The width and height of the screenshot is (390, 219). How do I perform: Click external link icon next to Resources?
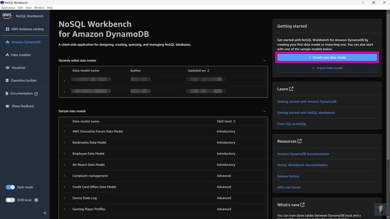coord(300,141)
